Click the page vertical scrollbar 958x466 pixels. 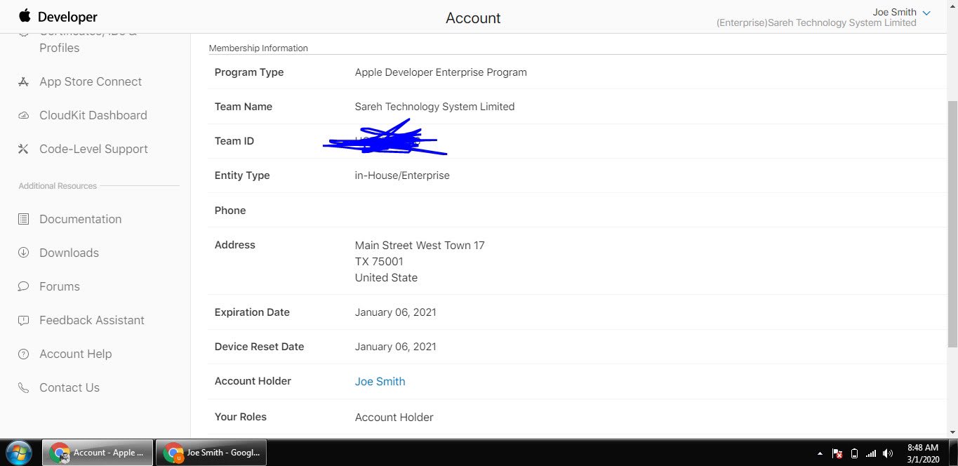tap(952, 225)
